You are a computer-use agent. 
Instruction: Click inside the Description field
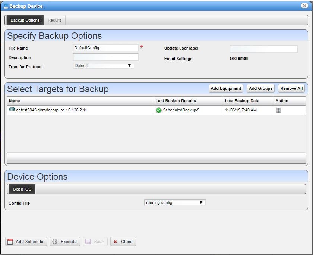[x=105, y=57]
